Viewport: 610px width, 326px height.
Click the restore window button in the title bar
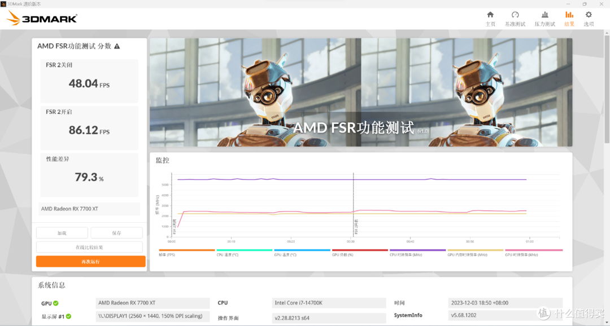click(x=585, y=4)
